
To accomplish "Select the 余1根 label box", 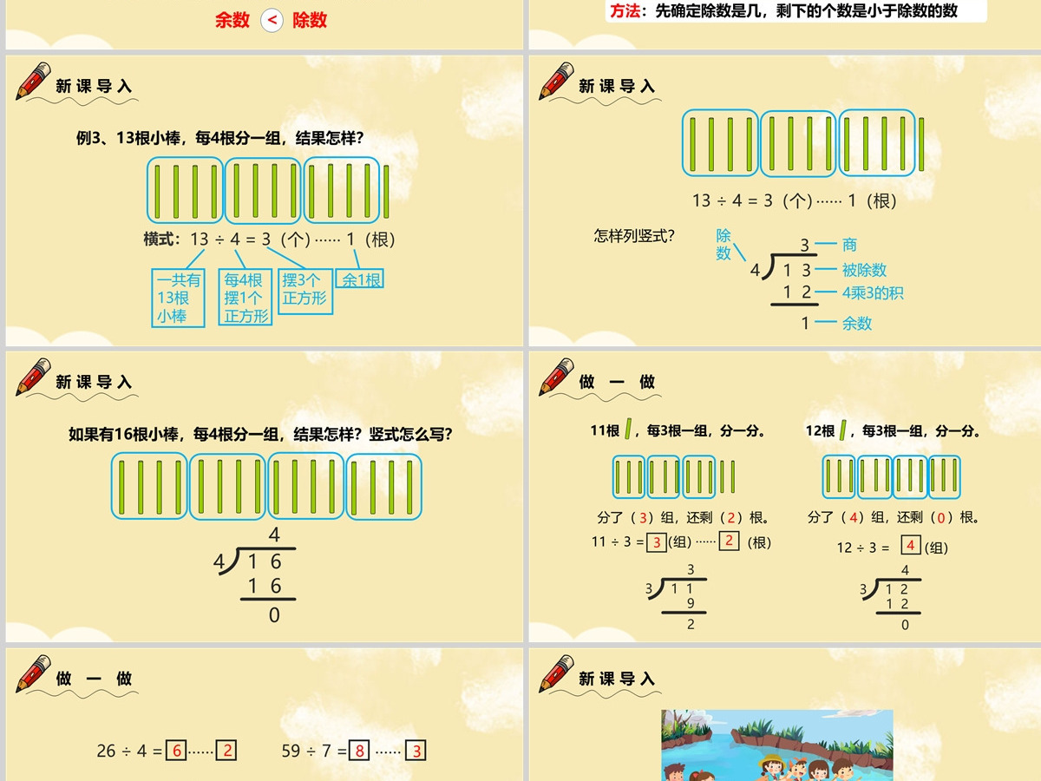I will (x=360, y=279).
